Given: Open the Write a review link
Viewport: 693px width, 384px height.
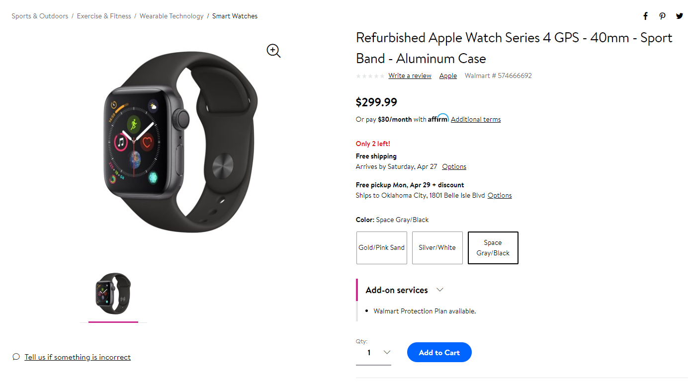Looking at the screenshot, I should [x=410, y=76].
